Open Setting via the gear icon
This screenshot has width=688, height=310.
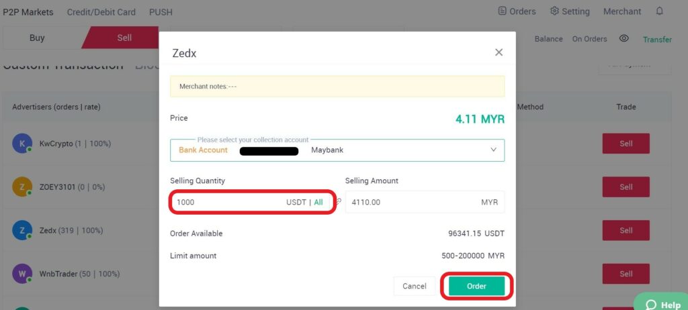click(554, 11)
